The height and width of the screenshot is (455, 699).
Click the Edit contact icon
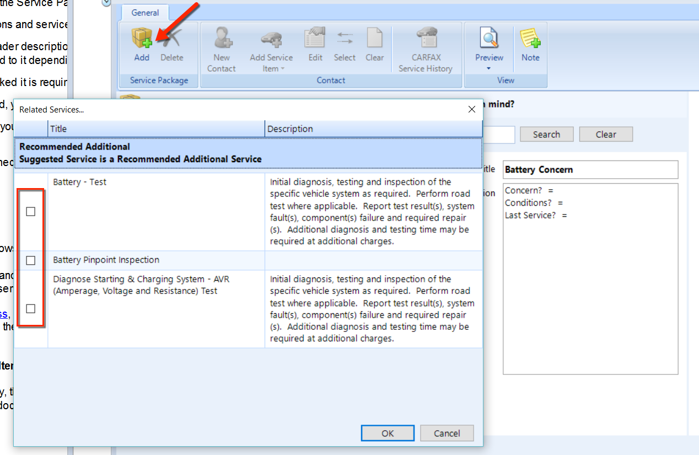click(315, 39)
